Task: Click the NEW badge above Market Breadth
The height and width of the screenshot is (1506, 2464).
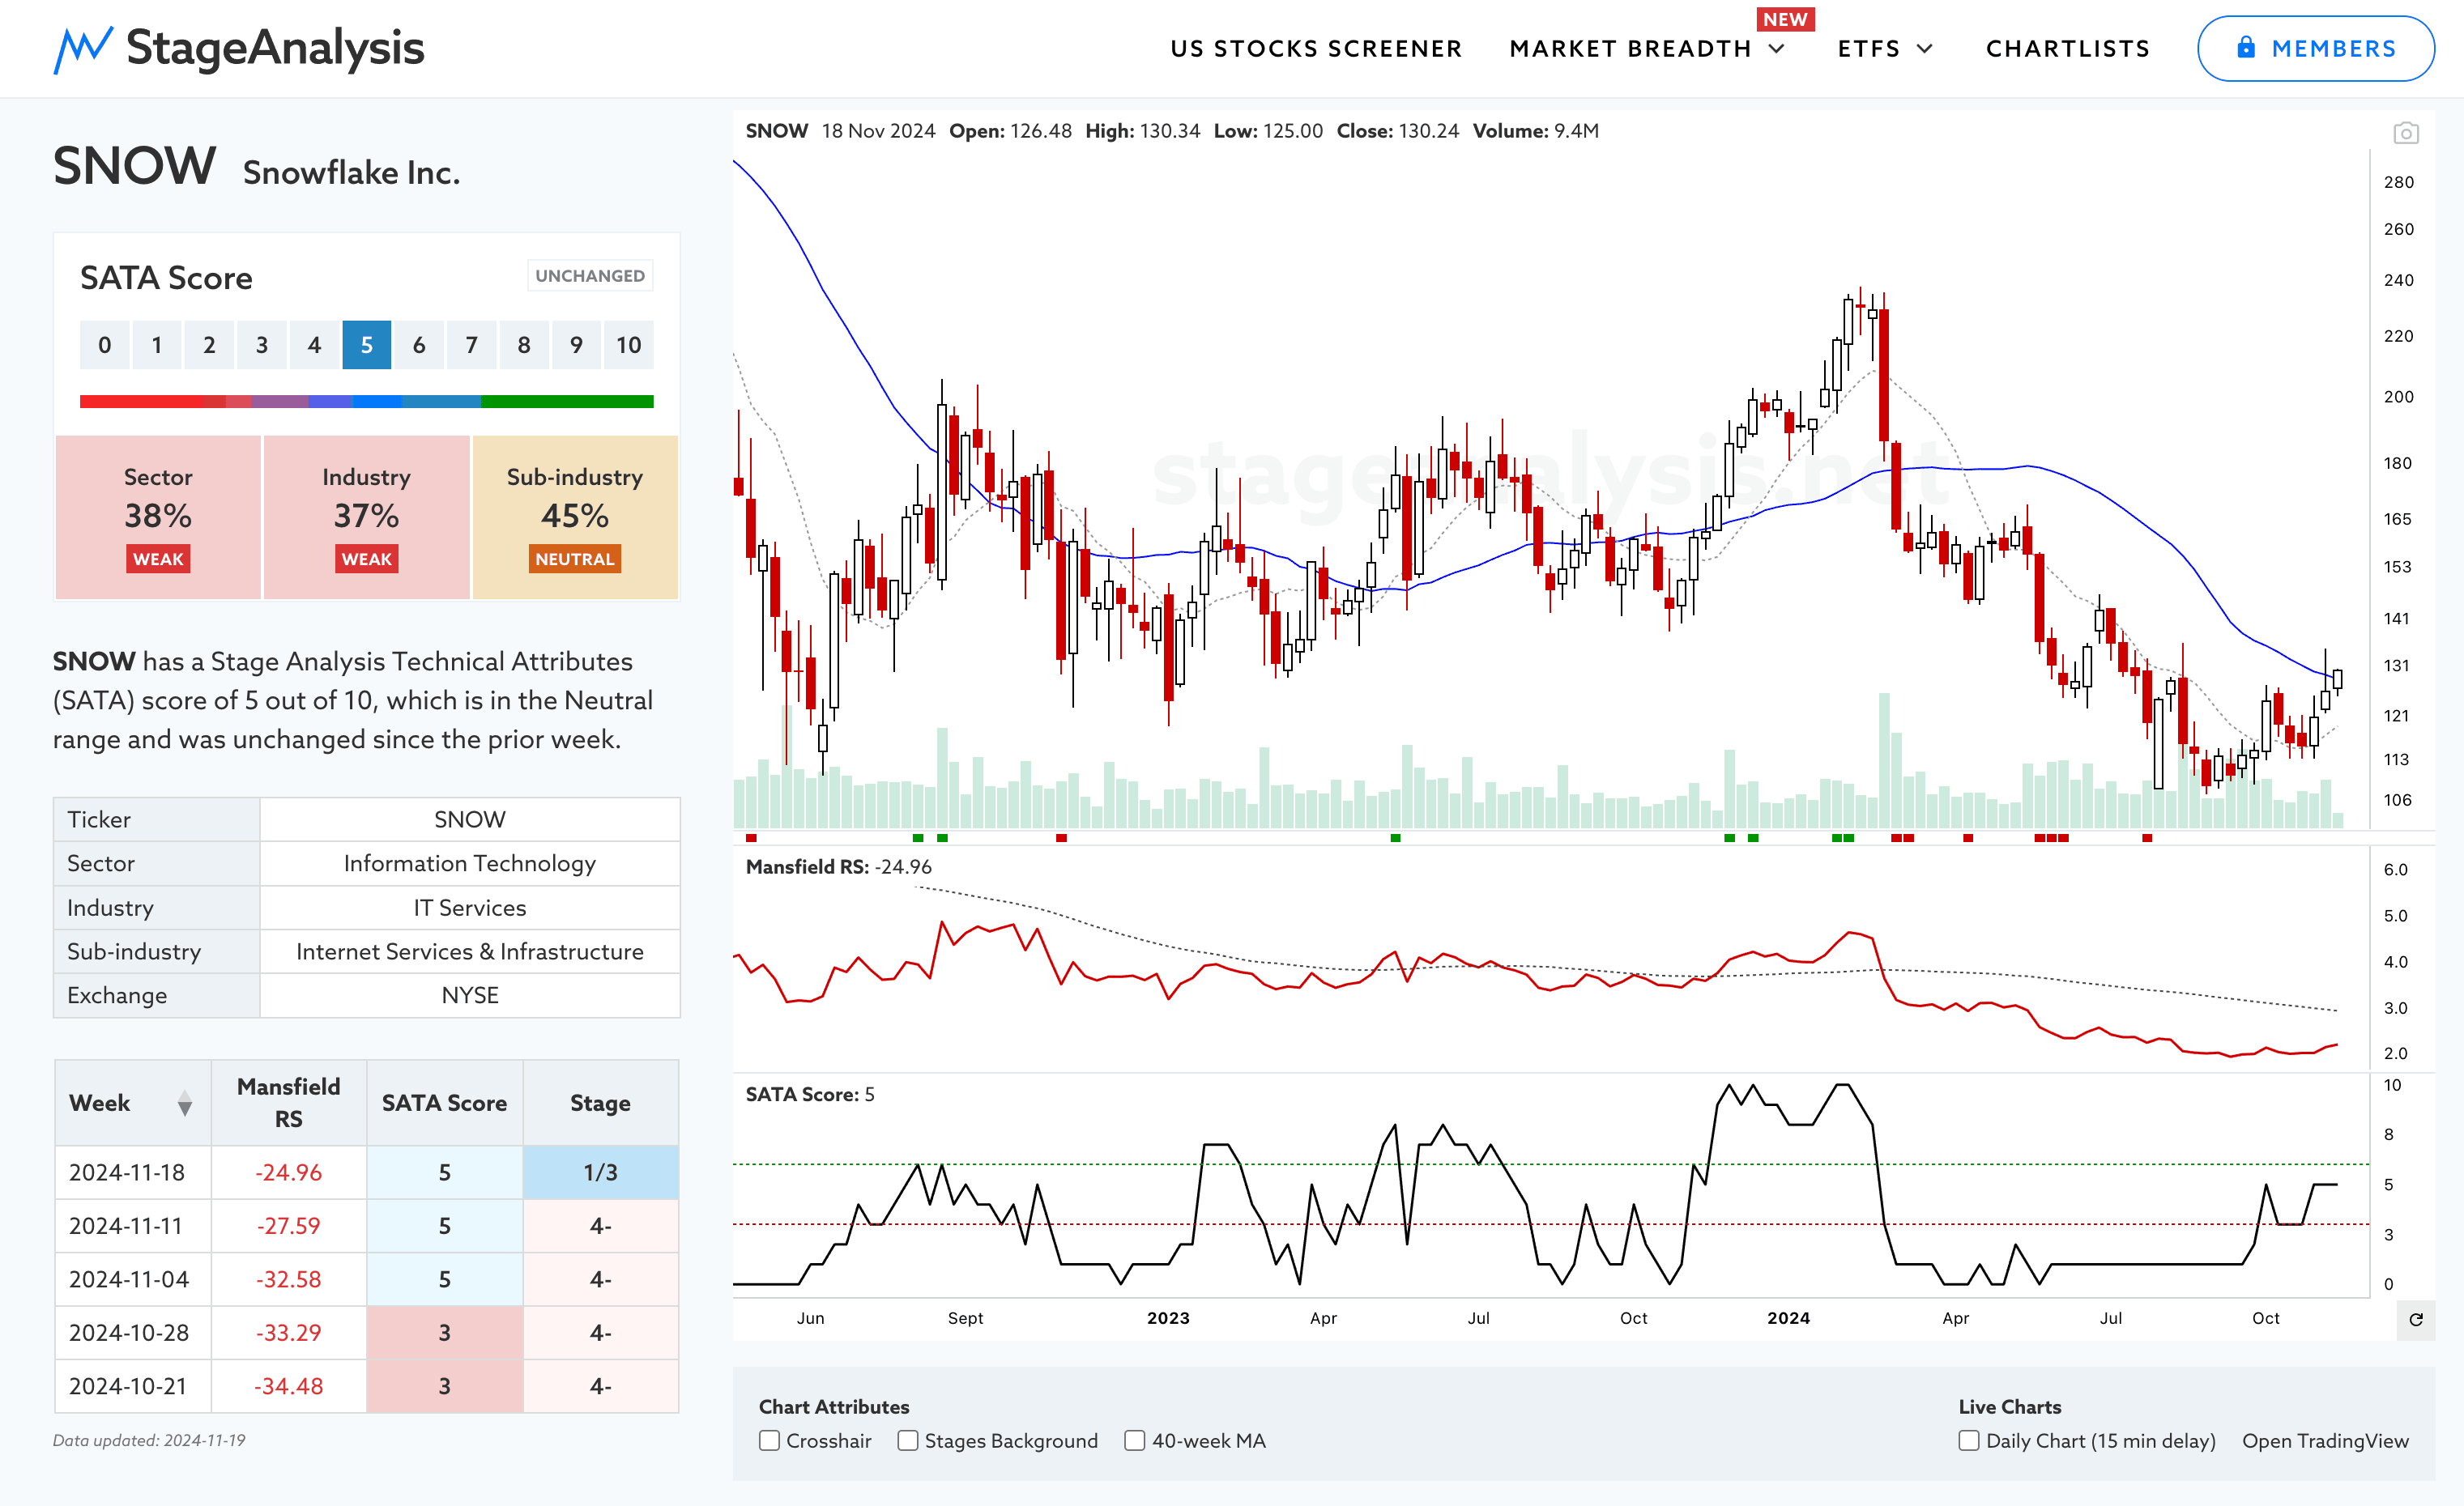Action: [x=1785, y=19]
